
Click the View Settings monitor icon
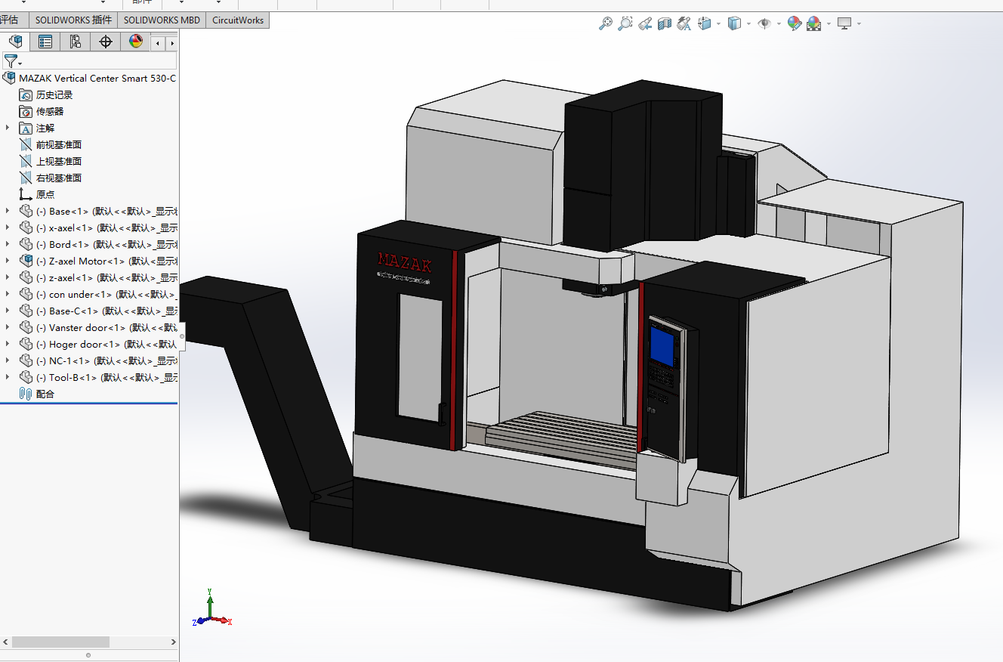click(x=844, y=23)
